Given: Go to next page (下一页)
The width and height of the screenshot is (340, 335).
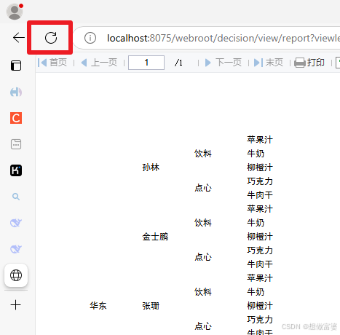Looking at the screenshot, I should click(224, 63).
